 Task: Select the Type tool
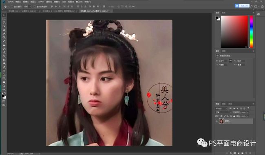[x=4, y=71]
